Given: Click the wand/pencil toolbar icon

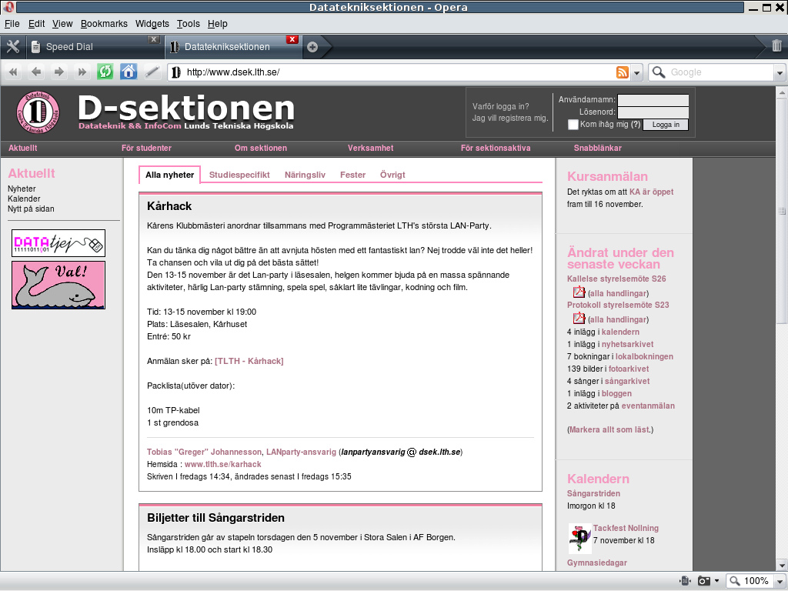Looking at the screenshot, I should pos(152,72).
